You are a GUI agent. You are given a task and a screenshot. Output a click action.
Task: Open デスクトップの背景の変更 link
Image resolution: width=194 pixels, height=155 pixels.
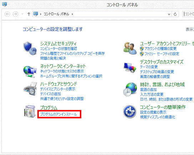[157, 72]
